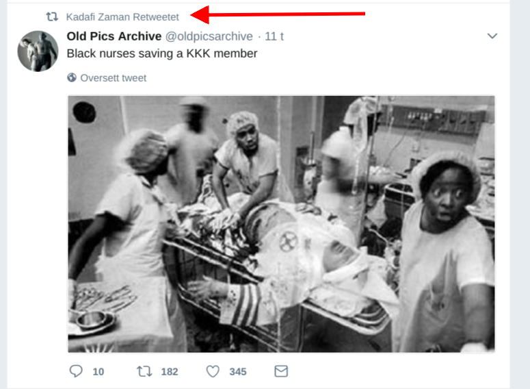Click the reply count of 10

click(x=98, y=372)
